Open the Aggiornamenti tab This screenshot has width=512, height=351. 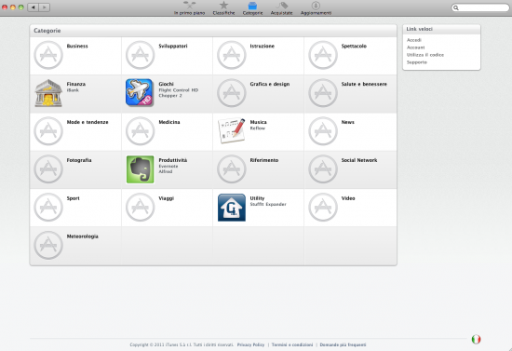click(x=316, y=8)
